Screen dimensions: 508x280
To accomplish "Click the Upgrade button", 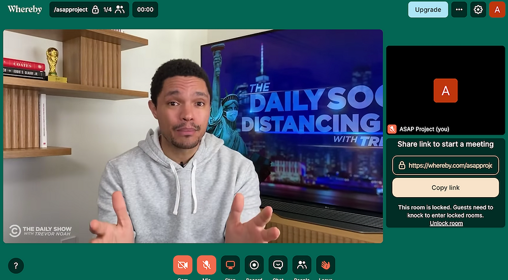I will (x=428, y=10).
